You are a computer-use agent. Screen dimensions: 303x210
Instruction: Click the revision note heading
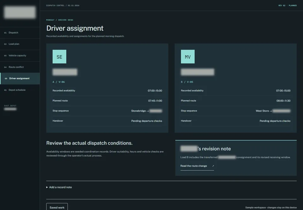pos(205,149)
